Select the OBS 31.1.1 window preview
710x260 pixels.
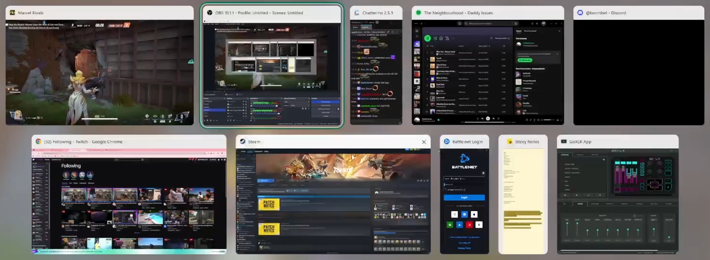(272, 72)
